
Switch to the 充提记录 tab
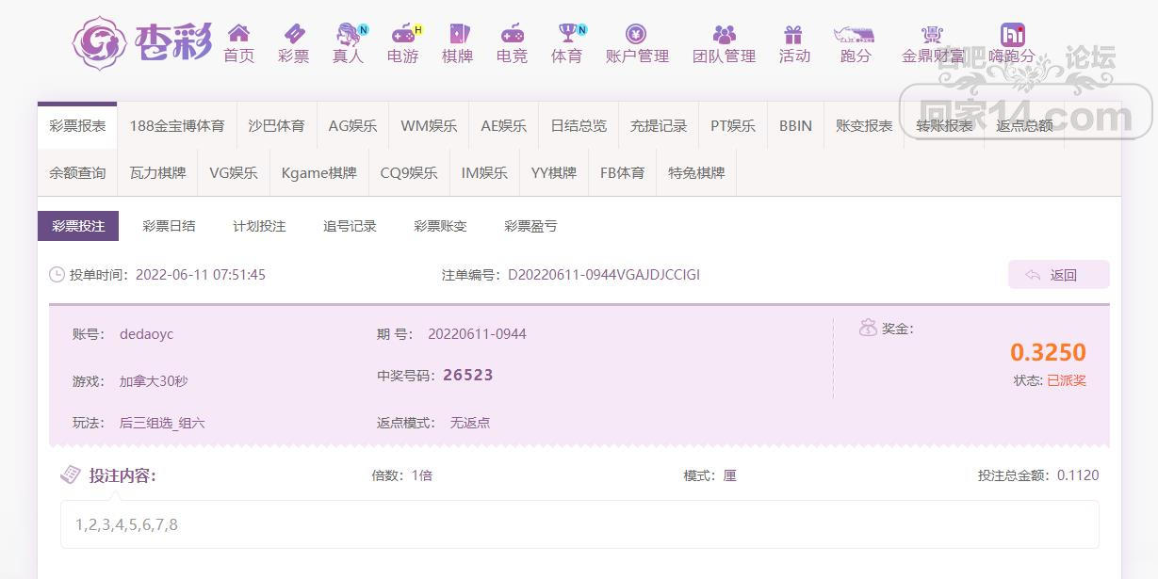(659, 125)
